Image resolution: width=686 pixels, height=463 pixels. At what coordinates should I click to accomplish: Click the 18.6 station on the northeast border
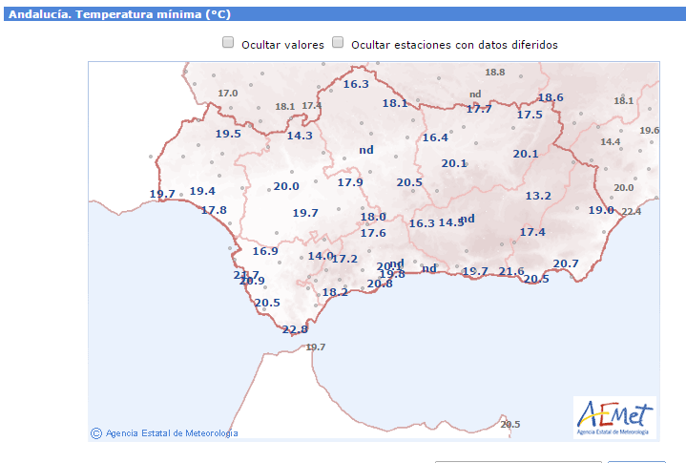click(x=551, y=97)
